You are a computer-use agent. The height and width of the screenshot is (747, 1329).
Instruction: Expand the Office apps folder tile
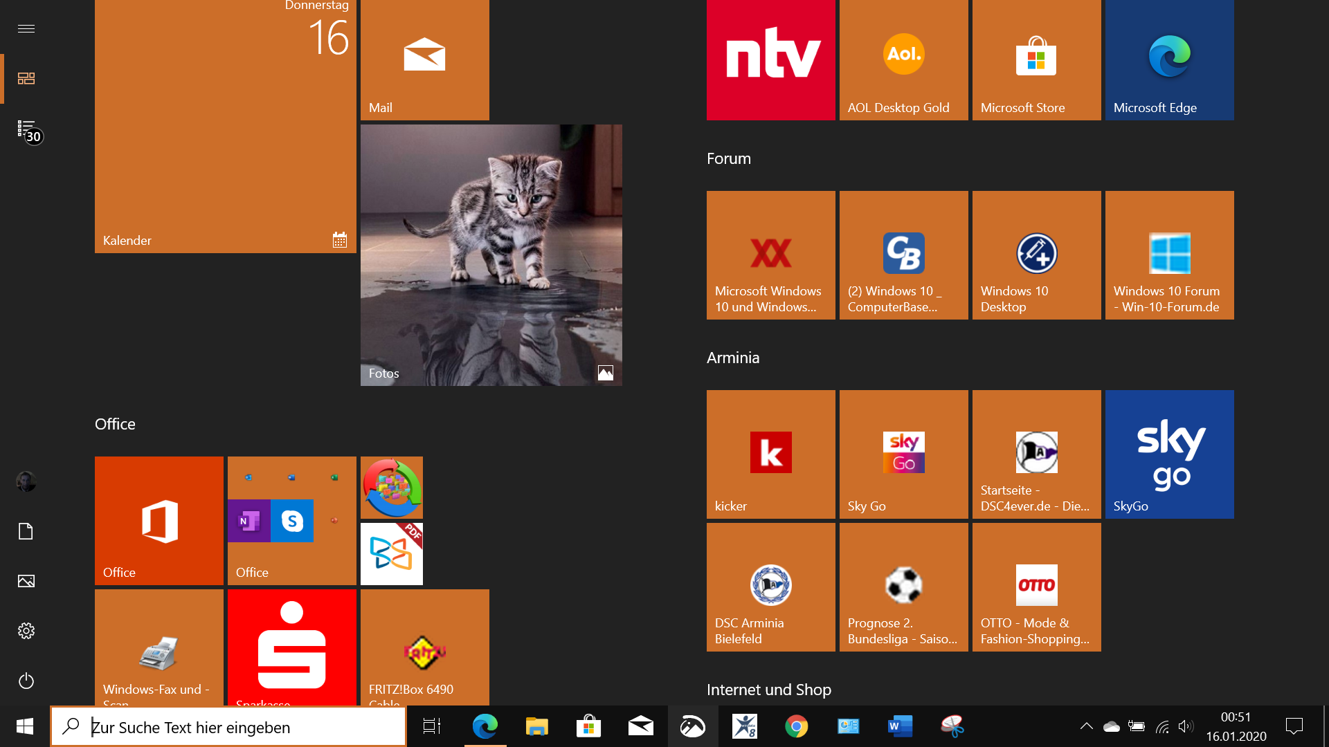tap(291, 520)
